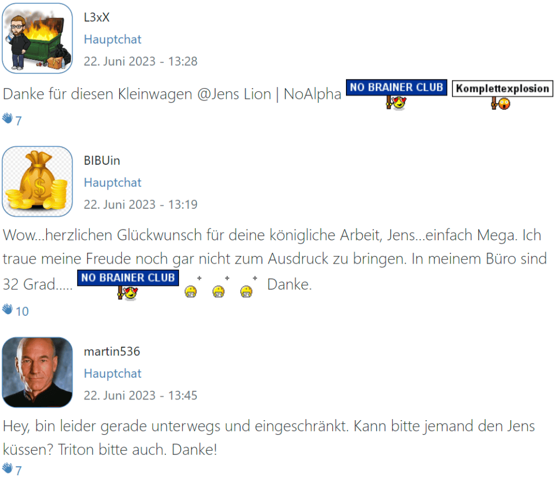Click the username martin536
557x481 pixels.
pyautogui.click(x=112, y=352)
